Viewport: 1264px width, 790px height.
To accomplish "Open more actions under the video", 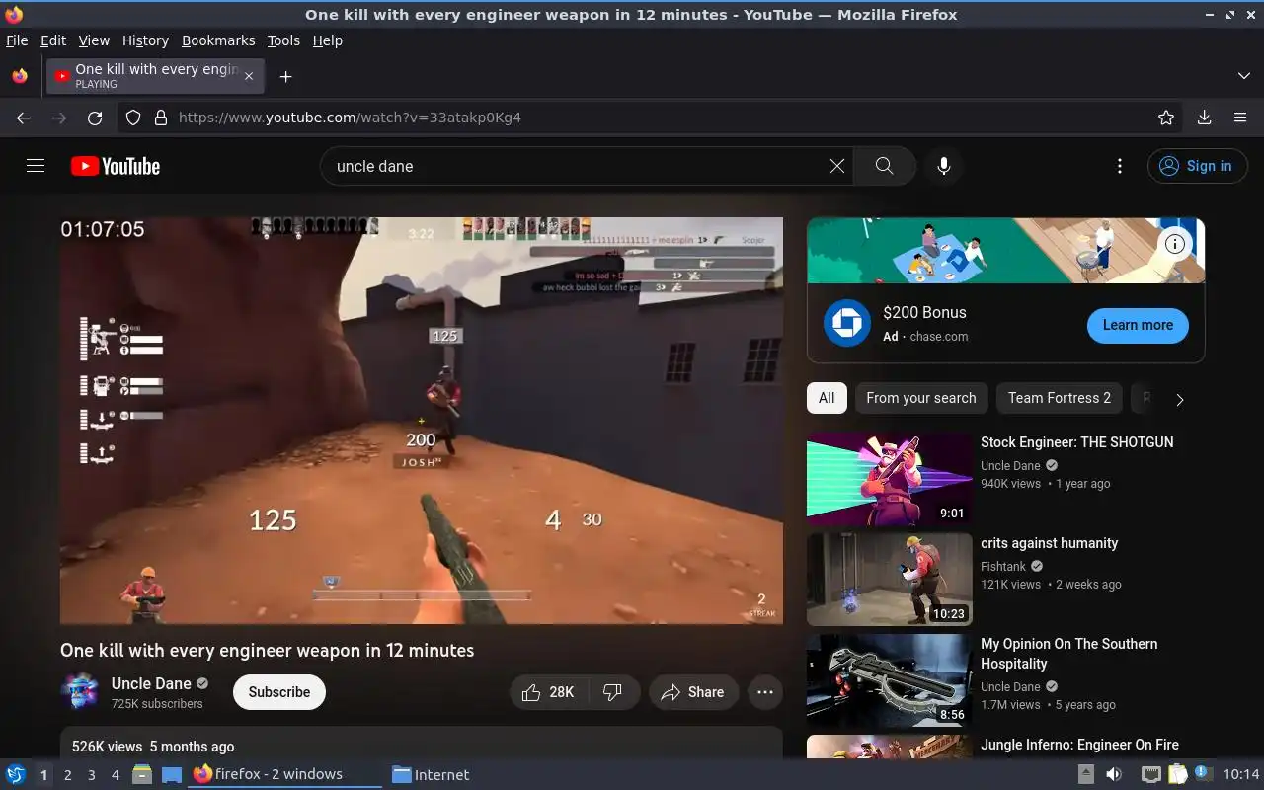I will pos(765,692).
